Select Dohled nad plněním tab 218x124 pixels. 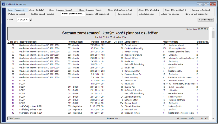click(x=172, y=14)
